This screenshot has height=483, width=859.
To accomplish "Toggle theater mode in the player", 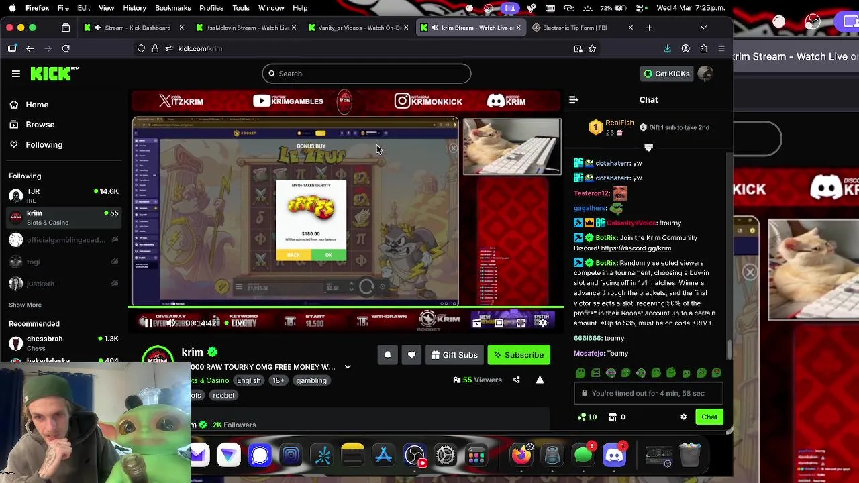I will pos(499,323).
